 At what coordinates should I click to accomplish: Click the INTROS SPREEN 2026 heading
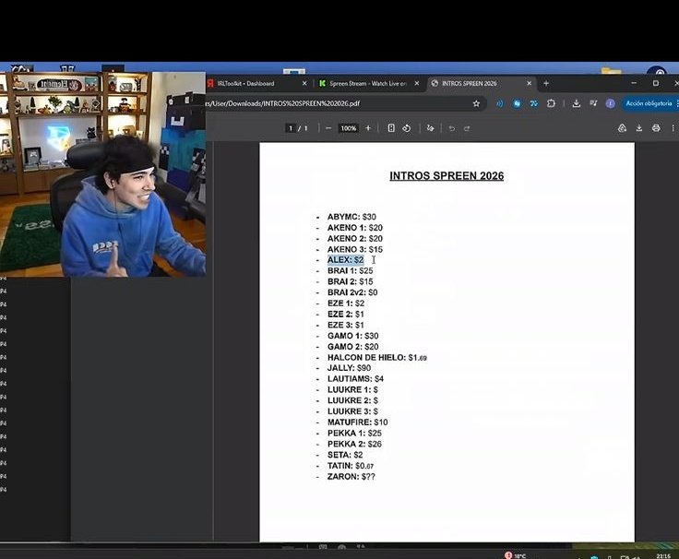(447, 176)
